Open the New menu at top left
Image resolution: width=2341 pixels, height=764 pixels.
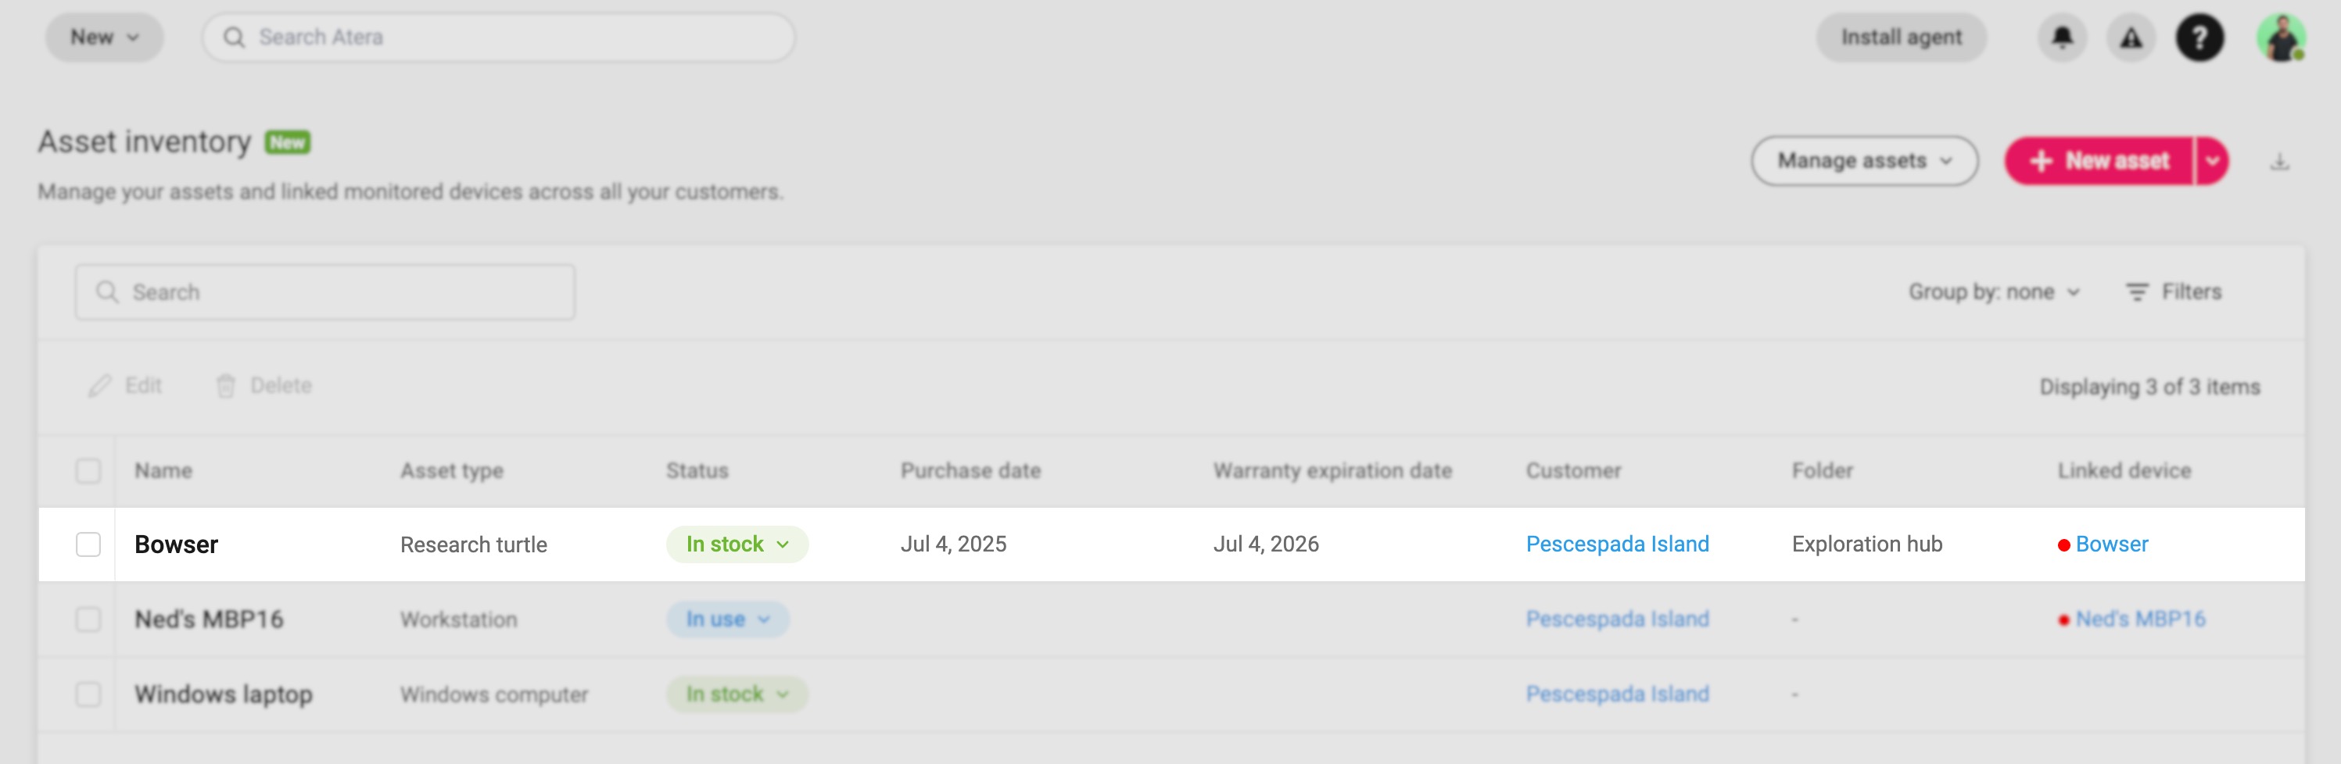pyautogui.click(x=105, y=37)
